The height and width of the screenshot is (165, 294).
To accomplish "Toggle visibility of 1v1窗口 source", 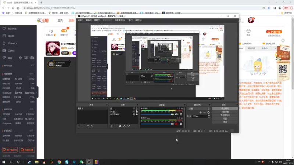I will point(134,111).
